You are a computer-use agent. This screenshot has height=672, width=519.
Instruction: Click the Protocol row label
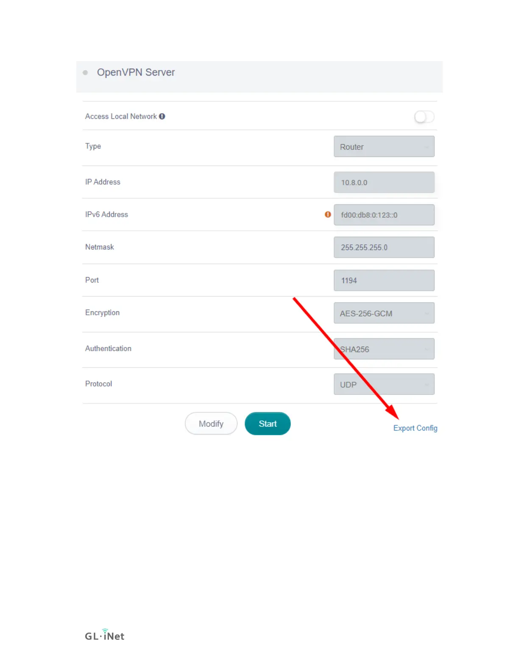98,384
